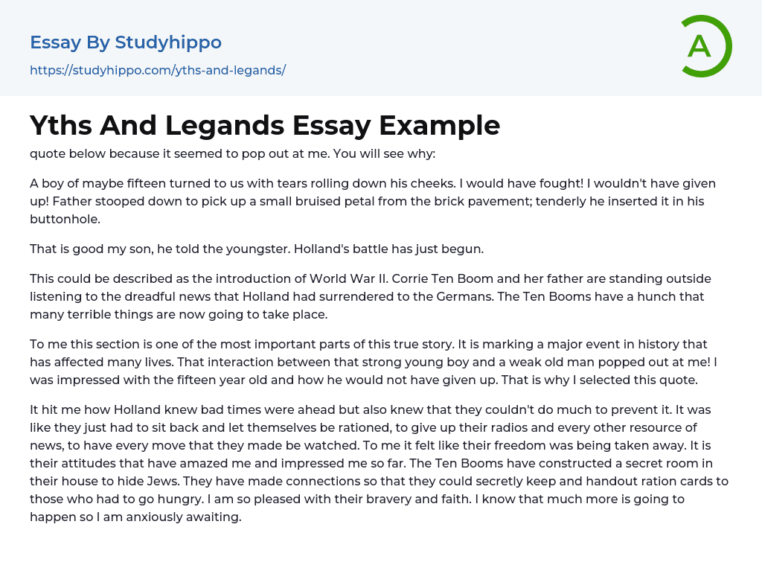Click the paragraph starting "To me this section"
The image size is (762, 568).
click(x=372, y=362)
